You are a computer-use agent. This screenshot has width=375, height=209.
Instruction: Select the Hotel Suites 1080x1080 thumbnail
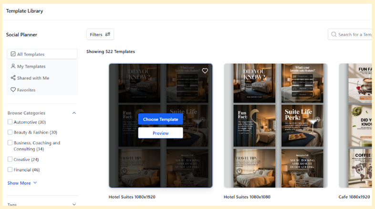tap(275, 126)
